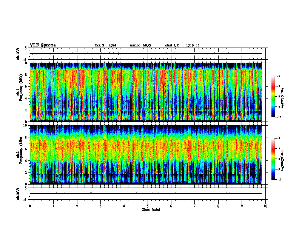The image size is (299, 231).
Task: Click time axis tick label "2"
Action: coord(77,206)
